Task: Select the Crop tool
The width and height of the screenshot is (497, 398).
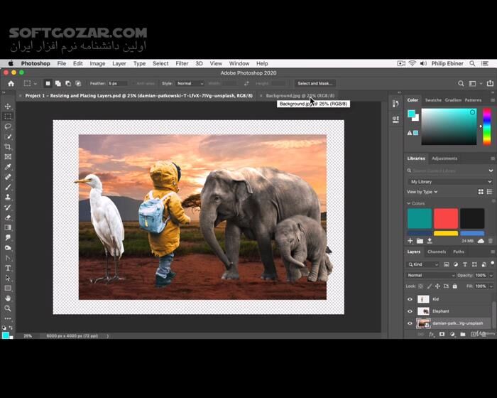Action: tap(8, 146)
